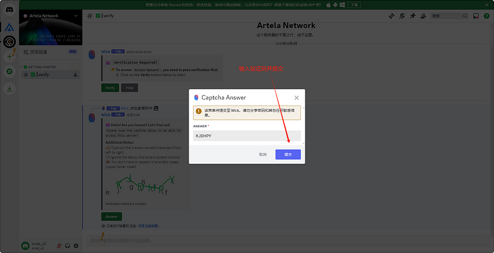Select the verify channel in sidebar
494x253 pixels.
coord(50,75)
